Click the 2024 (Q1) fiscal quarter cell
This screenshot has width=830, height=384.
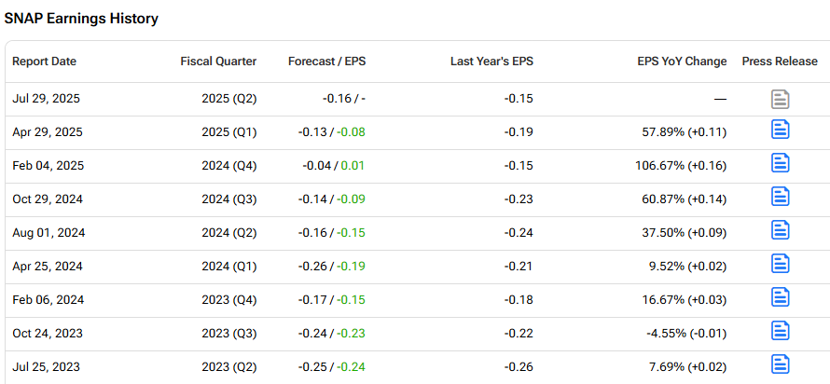(229, 266)
